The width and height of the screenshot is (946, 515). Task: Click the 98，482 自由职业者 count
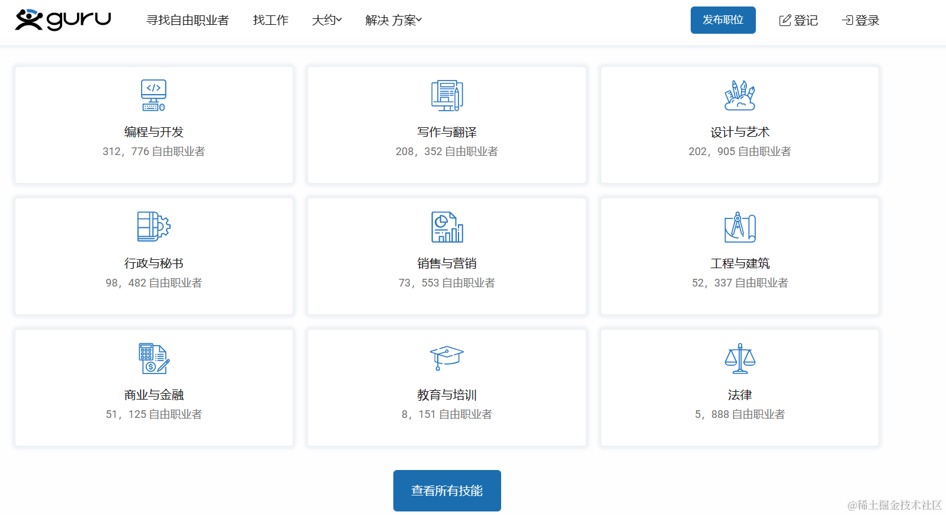tap(153, 283)
